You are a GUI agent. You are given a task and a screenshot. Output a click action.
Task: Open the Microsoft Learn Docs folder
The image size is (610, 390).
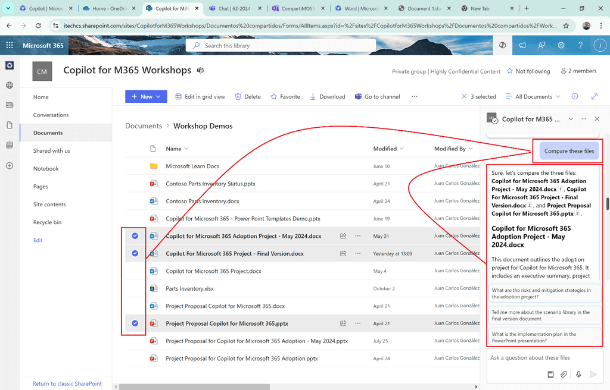point(192,166)
